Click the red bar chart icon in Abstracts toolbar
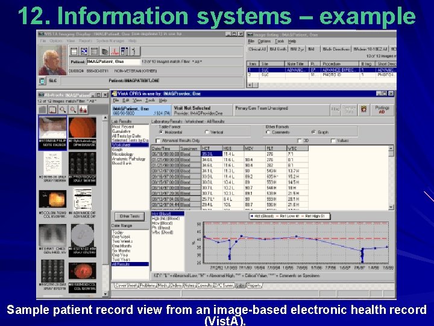 point(83,109)
